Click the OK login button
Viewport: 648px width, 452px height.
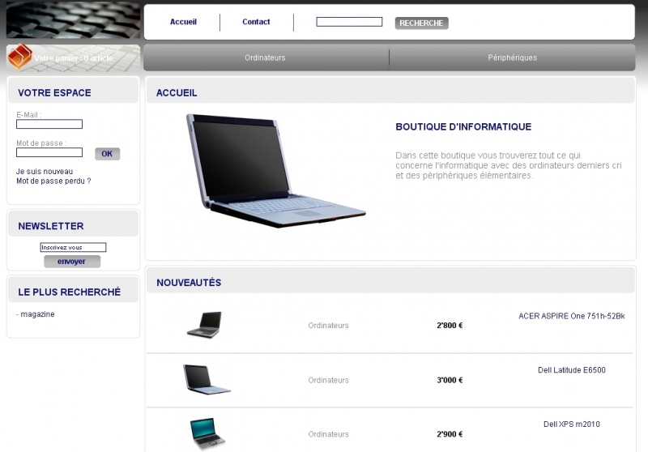point(107,154)
